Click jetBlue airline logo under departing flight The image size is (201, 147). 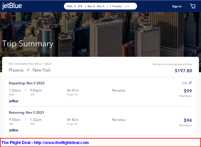point(14,101)
